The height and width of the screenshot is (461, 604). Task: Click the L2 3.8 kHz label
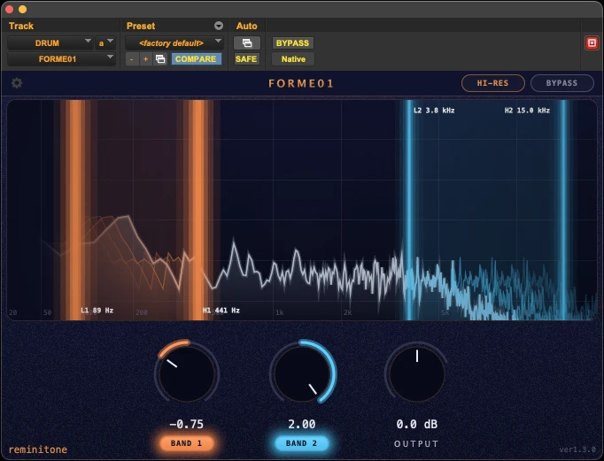pos(434,111)
